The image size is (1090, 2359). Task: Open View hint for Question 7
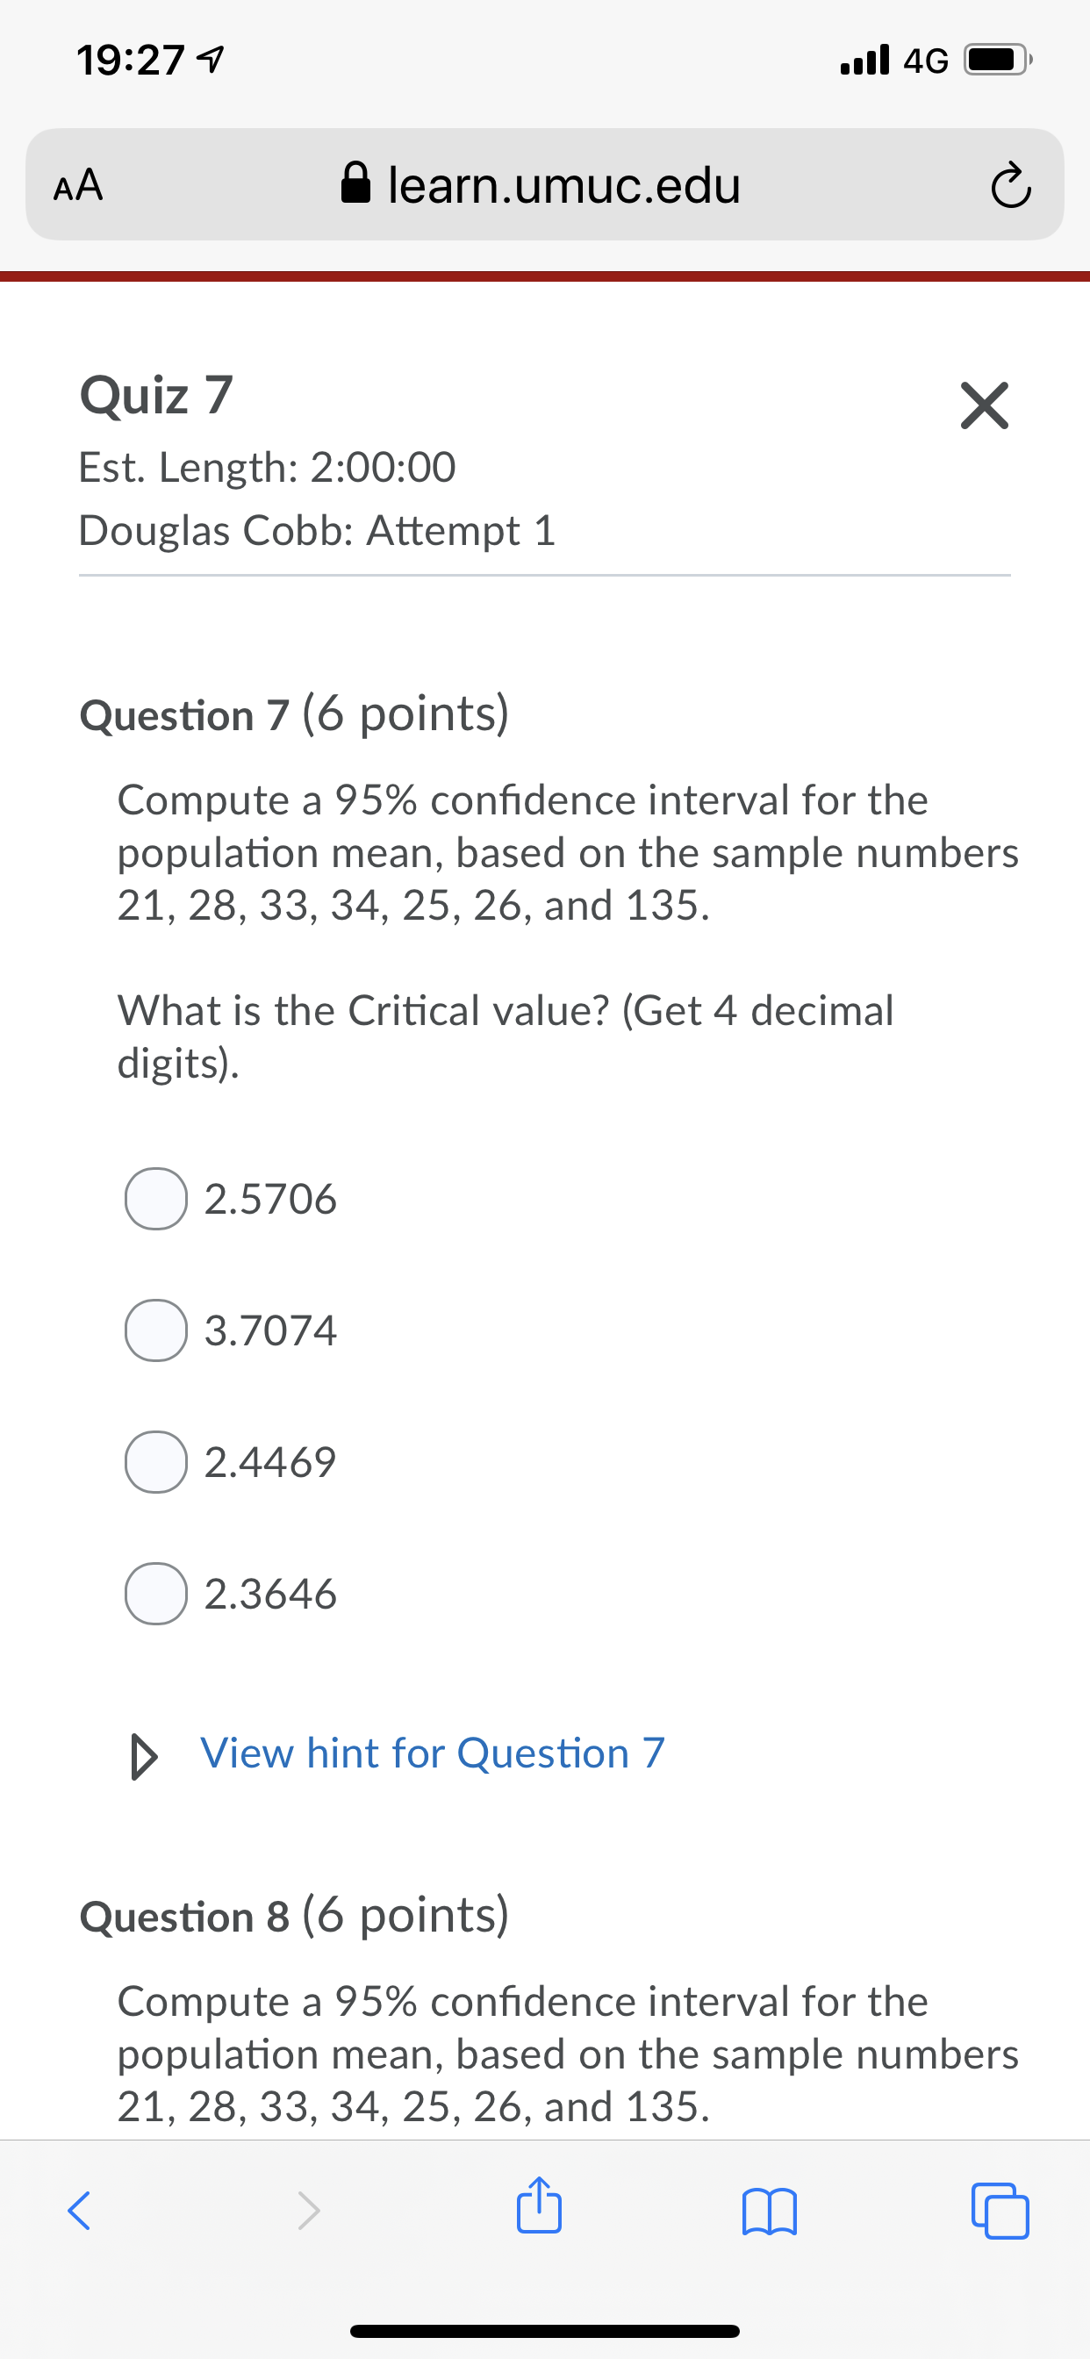pos(433,1752)
